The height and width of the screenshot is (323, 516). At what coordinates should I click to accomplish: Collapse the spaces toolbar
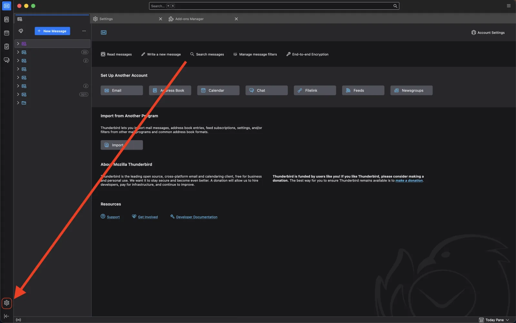(6, 316)
